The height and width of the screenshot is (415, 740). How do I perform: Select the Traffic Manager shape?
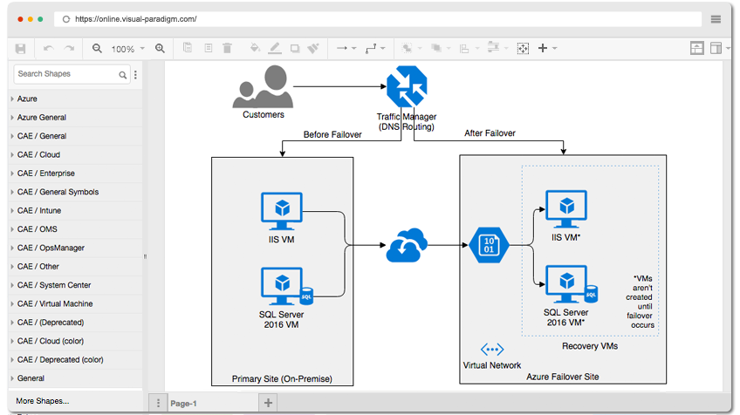pos(407,87)
